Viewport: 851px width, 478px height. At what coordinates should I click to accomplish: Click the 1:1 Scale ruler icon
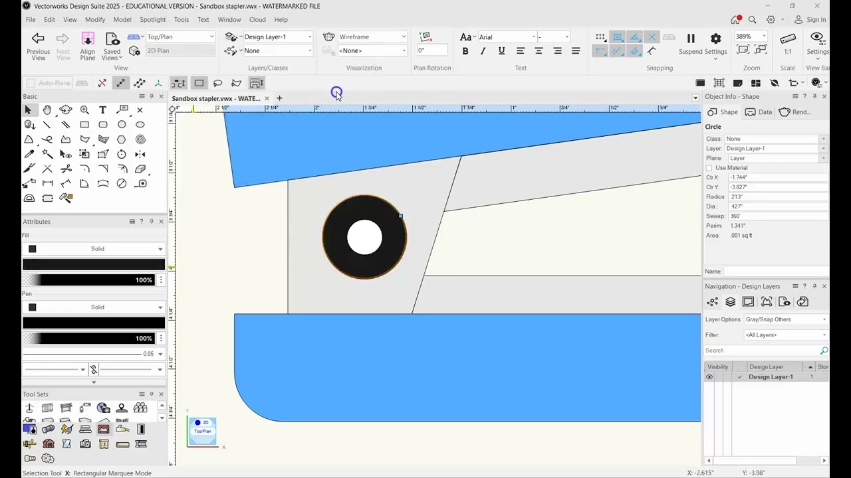pyautogui.click(x=788, y=39)
